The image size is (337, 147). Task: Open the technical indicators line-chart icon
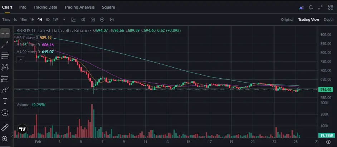(x=73, y=20)
